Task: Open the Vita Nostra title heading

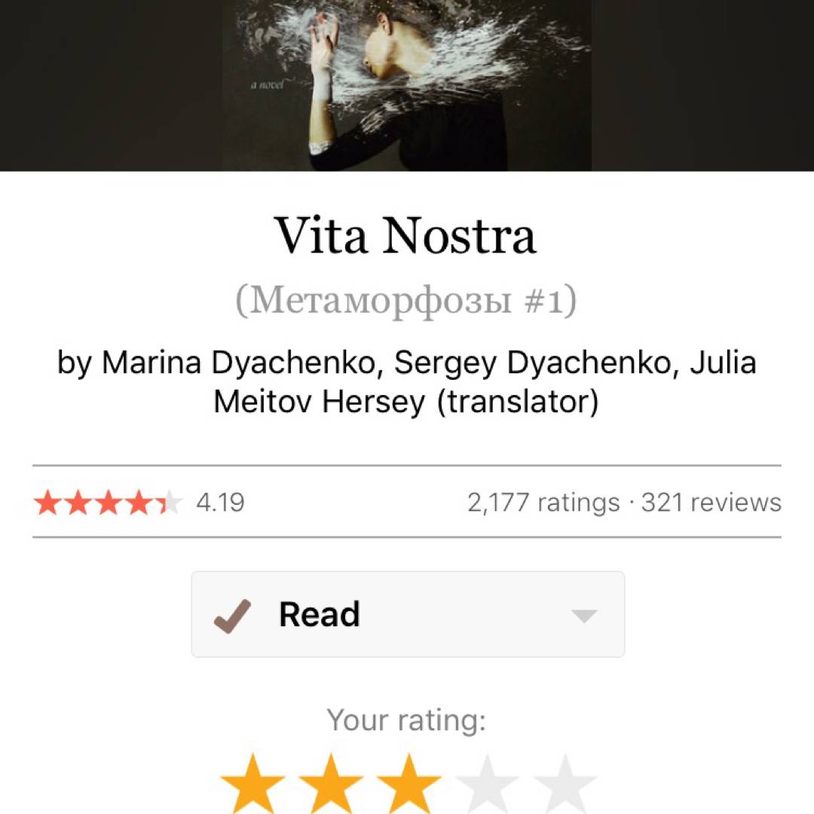Action: [x=405, y=236]
